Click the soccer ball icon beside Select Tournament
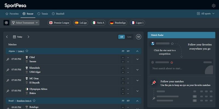The height and width of the screenshot is (109, 219). pos(6,23)
